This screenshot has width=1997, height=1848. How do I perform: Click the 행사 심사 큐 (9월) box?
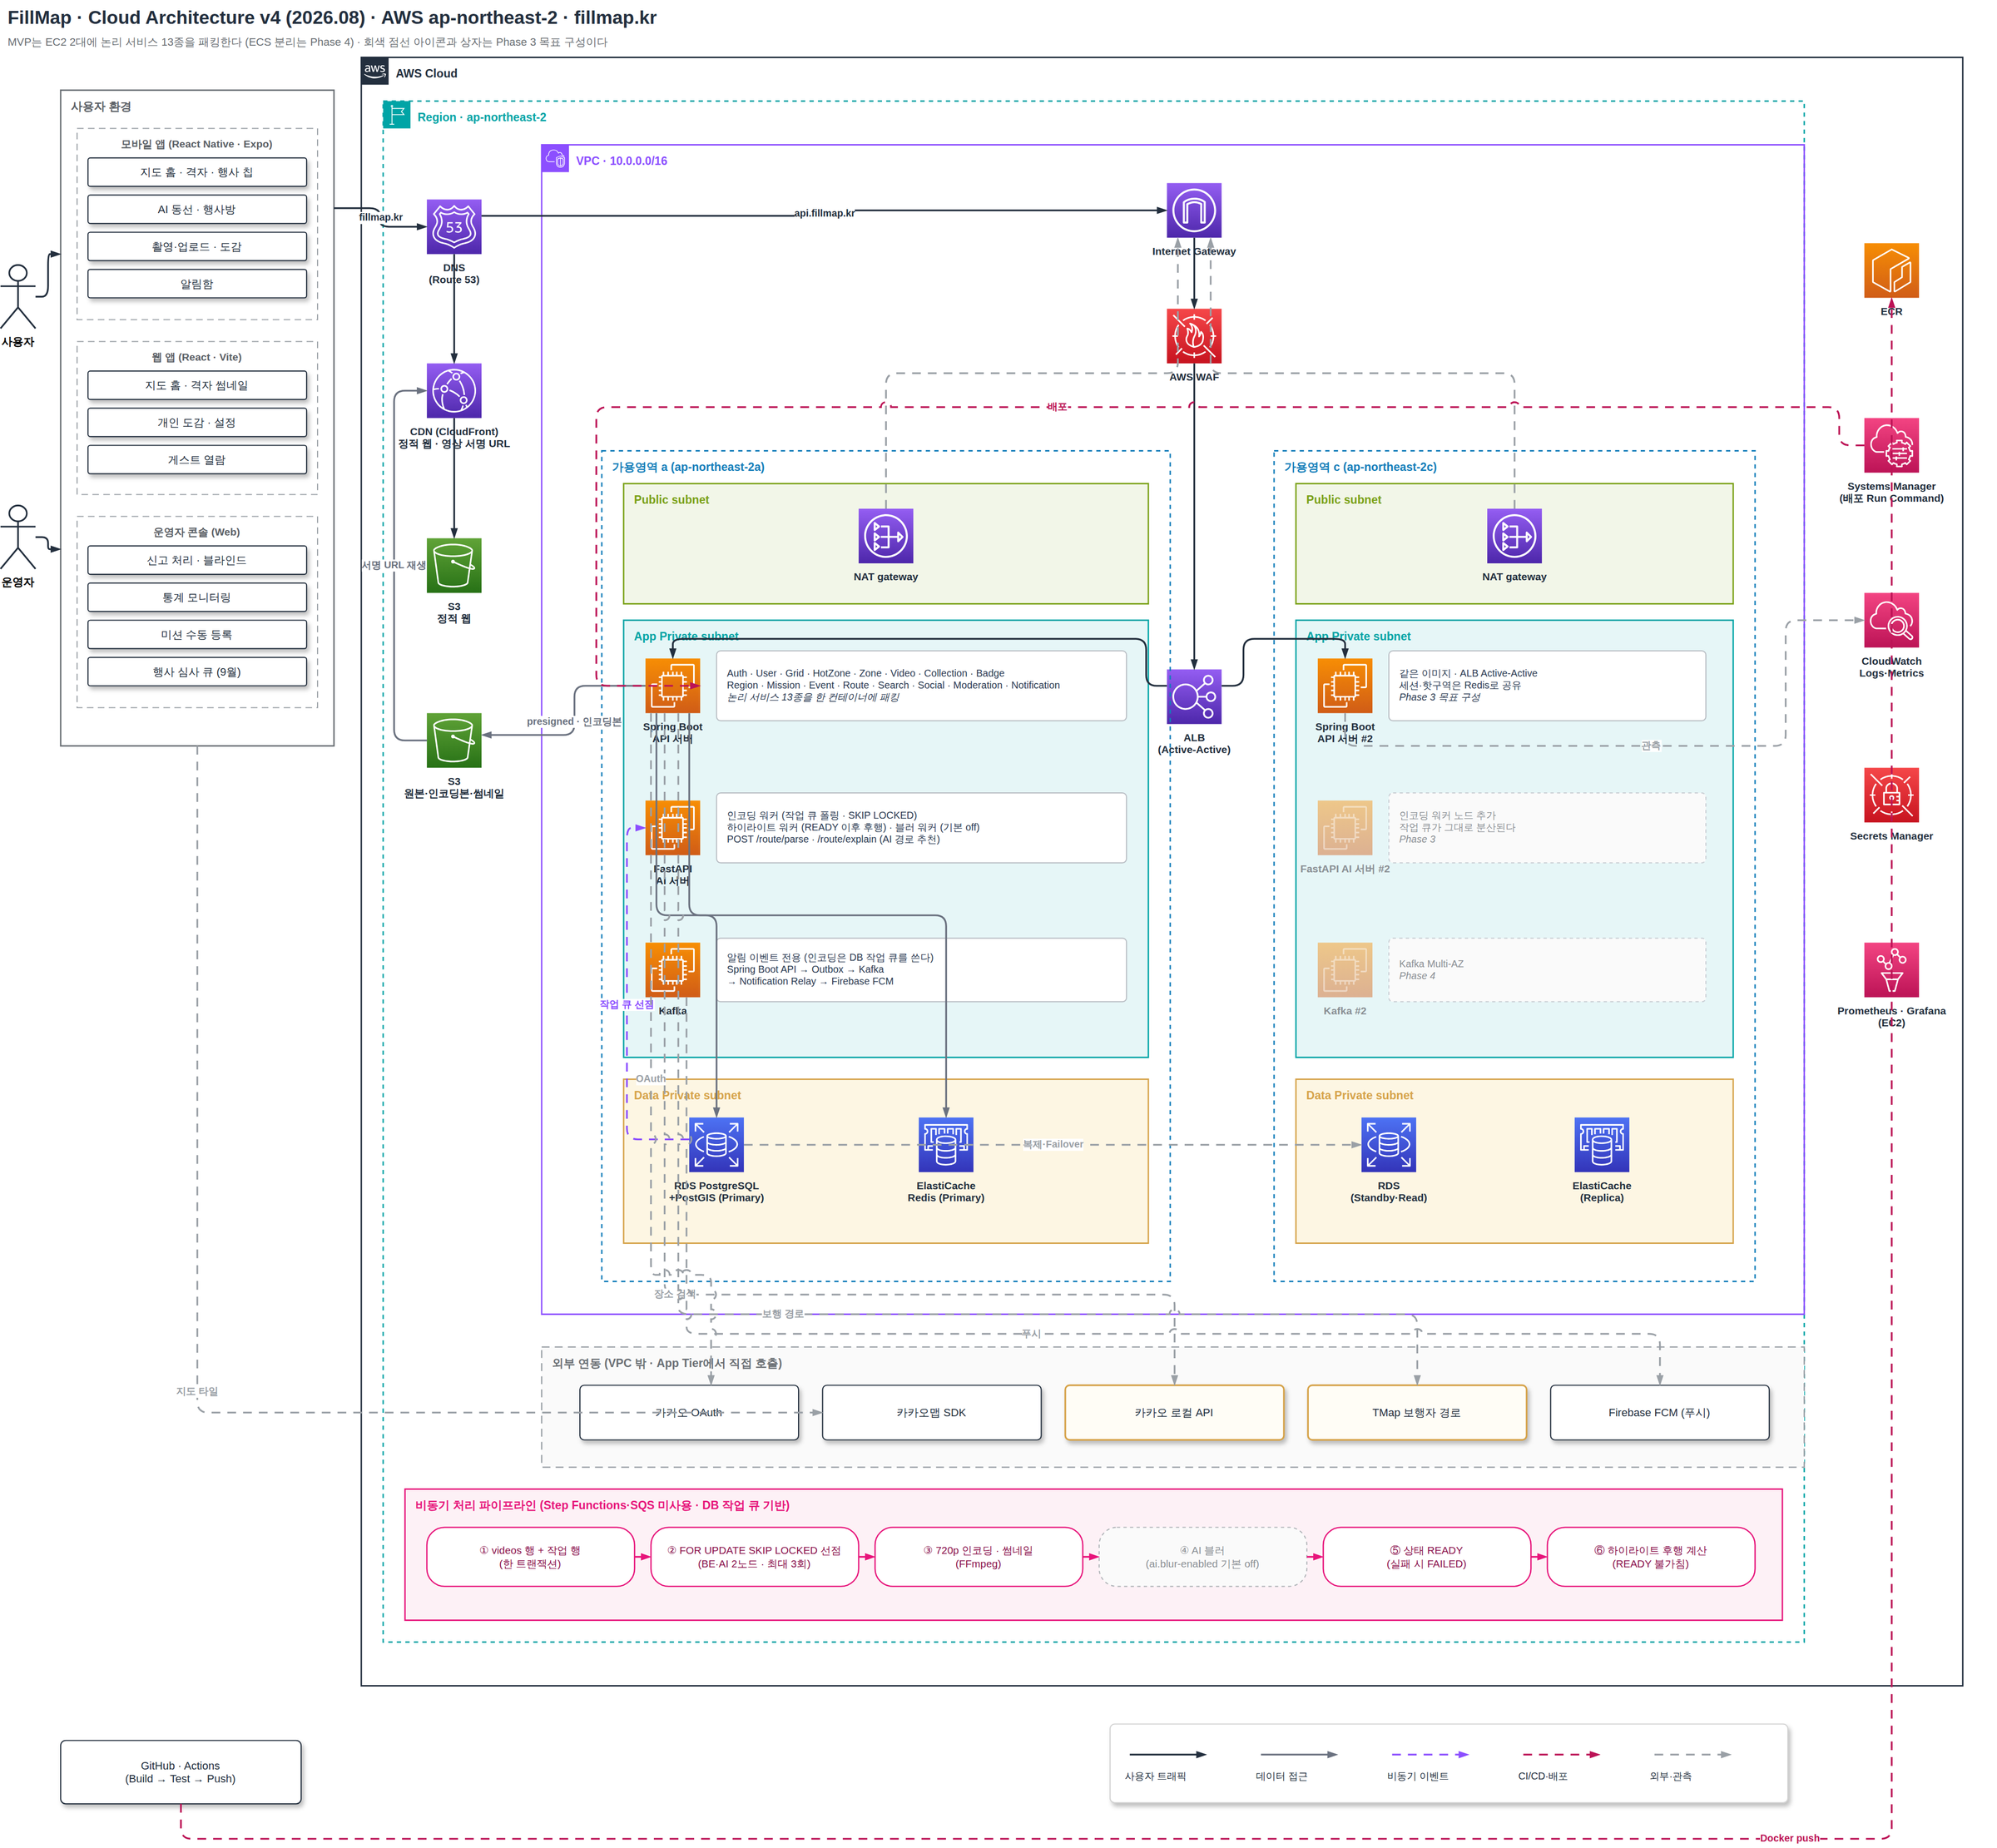(197, 672)
